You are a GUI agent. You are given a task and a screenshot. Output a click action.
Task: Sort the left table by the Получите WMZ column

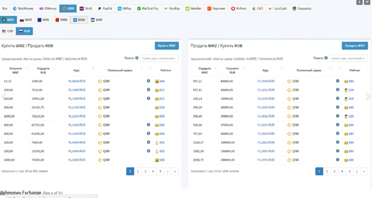(x=16, y=71)
